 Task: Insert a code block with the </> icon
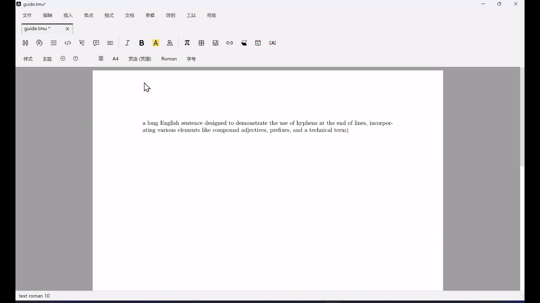[x=68, y=43]
